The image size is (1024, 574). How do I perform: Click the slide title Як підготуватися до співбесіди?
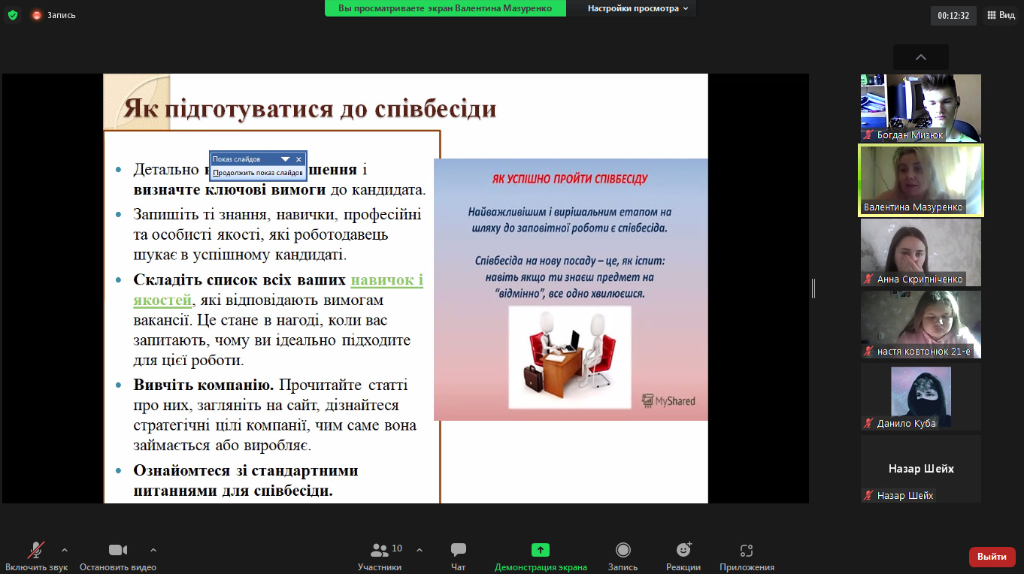[x=310, y=109]
